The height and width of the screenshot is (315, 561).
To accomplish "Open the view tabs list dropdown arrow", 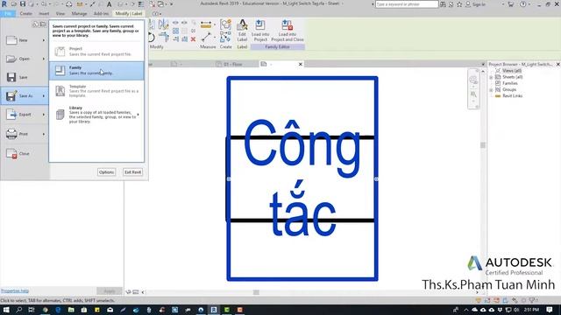I will [483, 64].
